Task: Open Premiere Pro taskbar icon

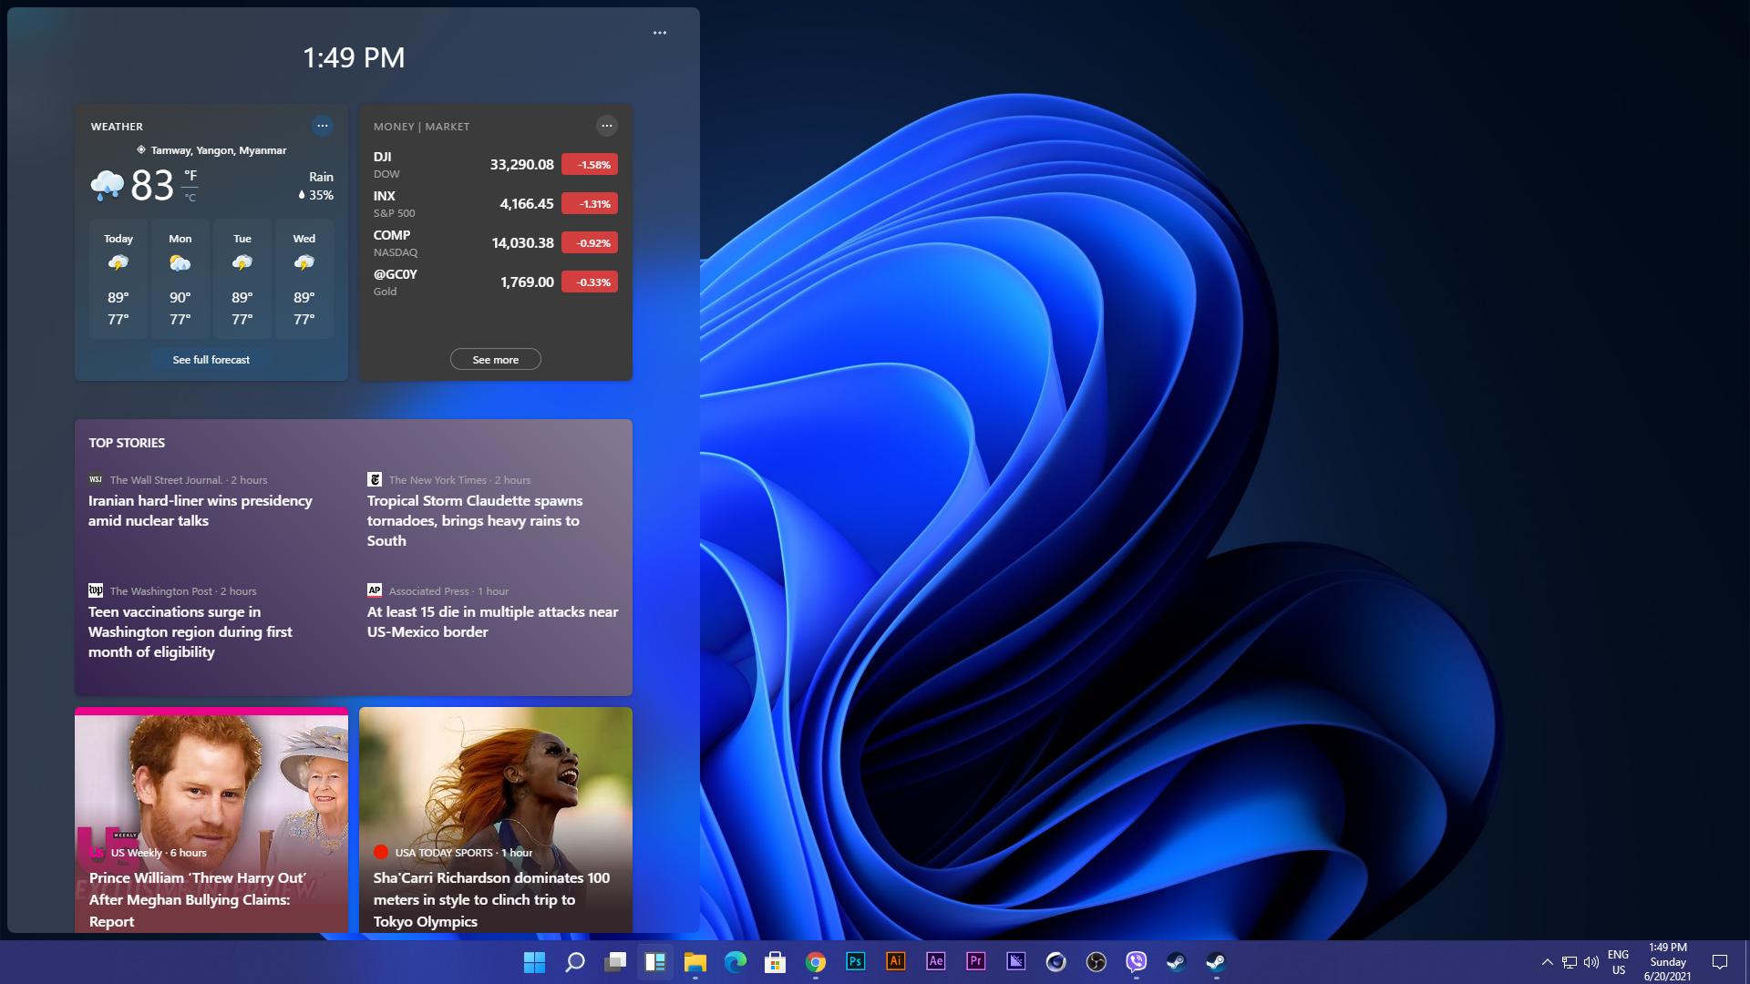Action: [x=975, y=961]
